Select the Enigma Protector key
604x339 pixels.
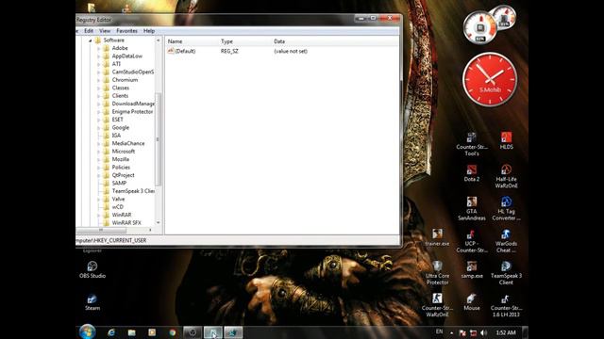pyautogui.click(x=132, y=111)
